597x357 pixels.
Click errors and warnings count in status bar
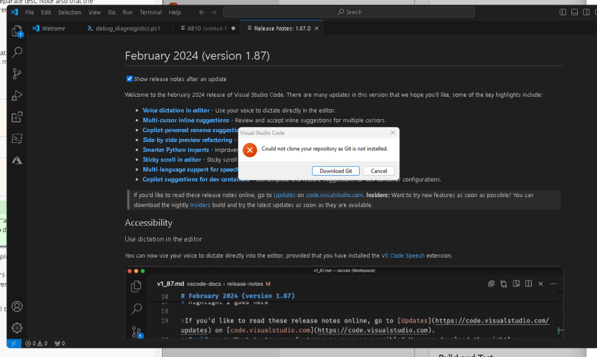(37, 343)
